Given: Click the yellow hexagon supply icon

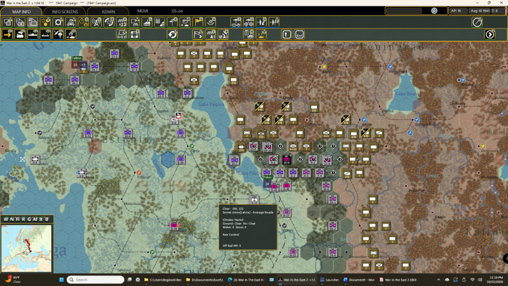Looking at the screenshot, I should click(x=46, y=22).
